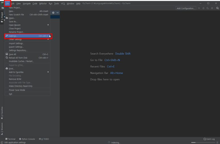Select Invalidate Caches / Restart
220x144 pixels.
click(x=28, y=61)
